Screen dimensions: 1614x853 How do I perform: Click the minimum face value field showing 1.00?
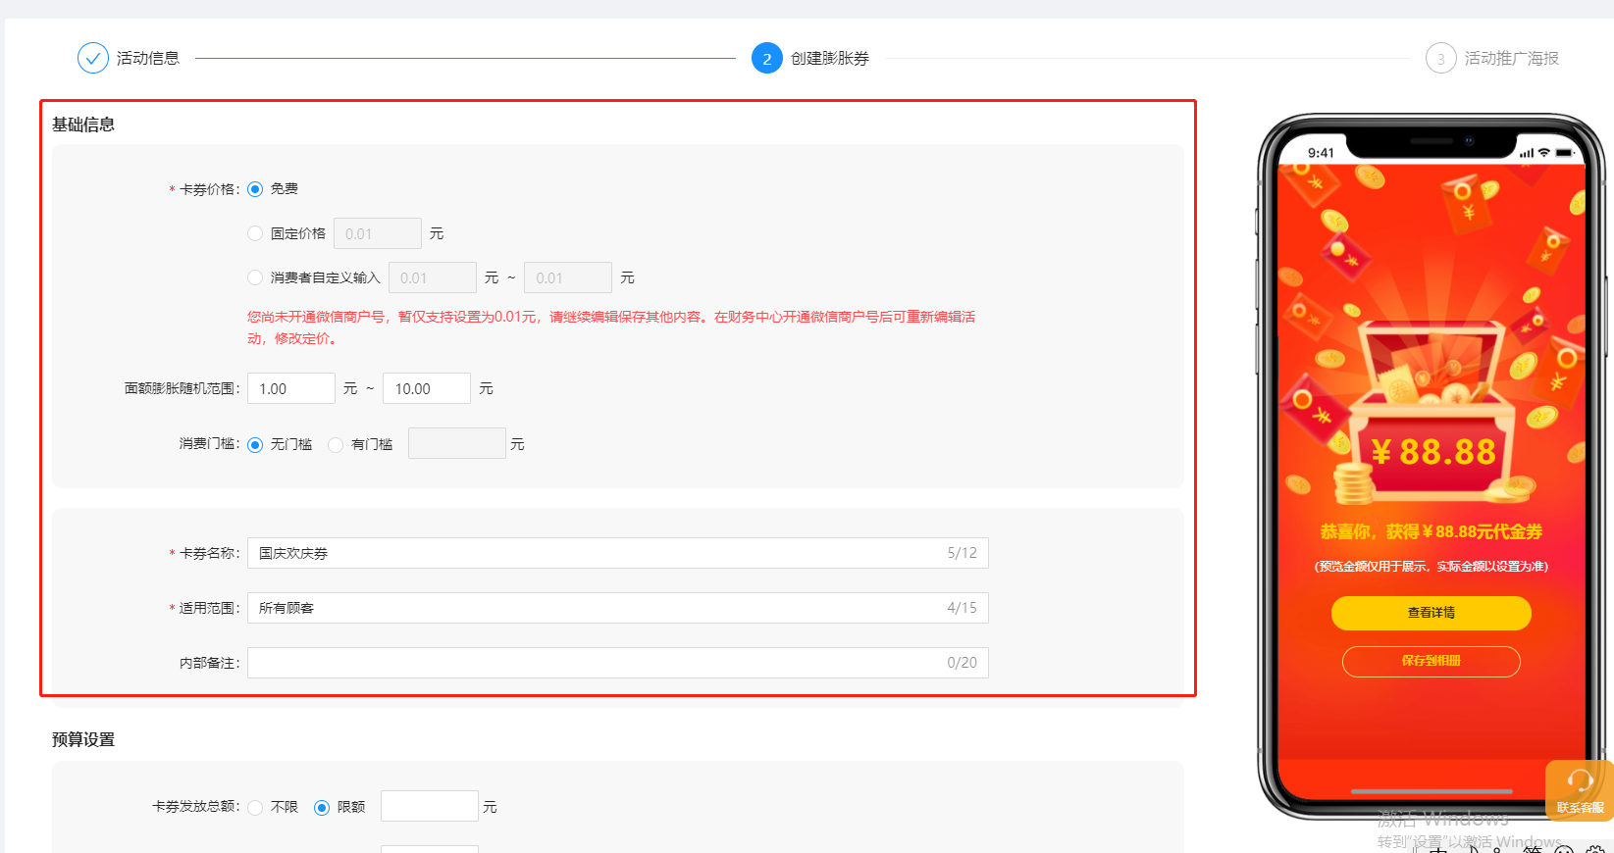point(290,388)
